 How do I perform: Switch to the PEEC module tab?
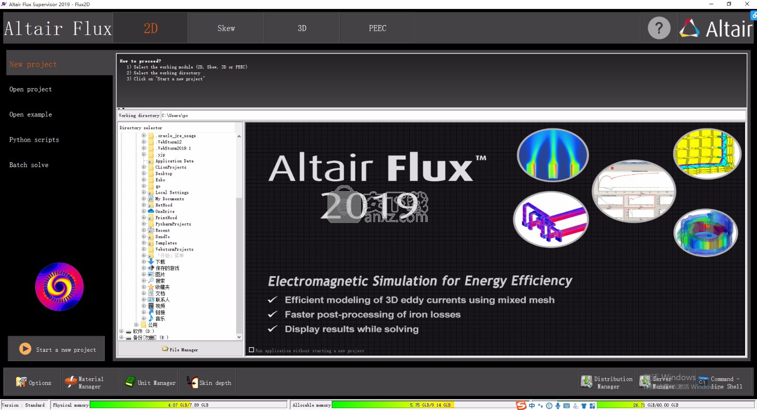[x=378, y=28]
